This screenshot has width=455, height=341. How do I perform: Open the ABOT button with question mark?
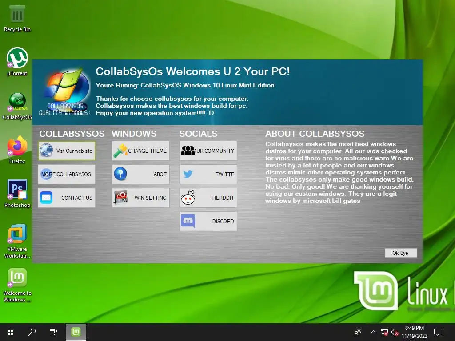point(141,174)
